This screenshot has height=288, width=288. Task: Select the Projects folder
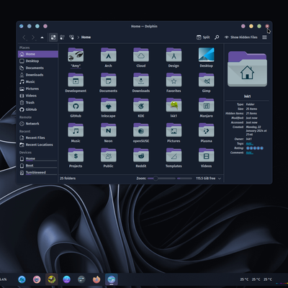(x=76, y=158)
